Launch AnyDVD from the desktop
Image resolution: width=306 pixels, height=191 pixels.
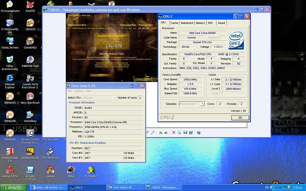31,5
